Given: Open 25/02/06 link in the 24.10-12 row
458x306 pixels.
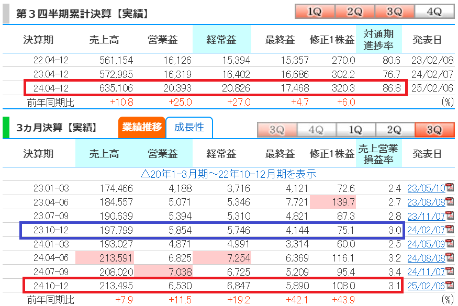Looking at the screenshot, I should click(426, 286).
